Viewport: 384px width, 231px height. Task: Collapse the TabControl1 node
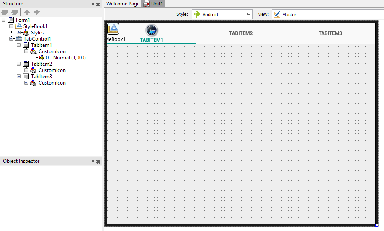click(11, 38)
